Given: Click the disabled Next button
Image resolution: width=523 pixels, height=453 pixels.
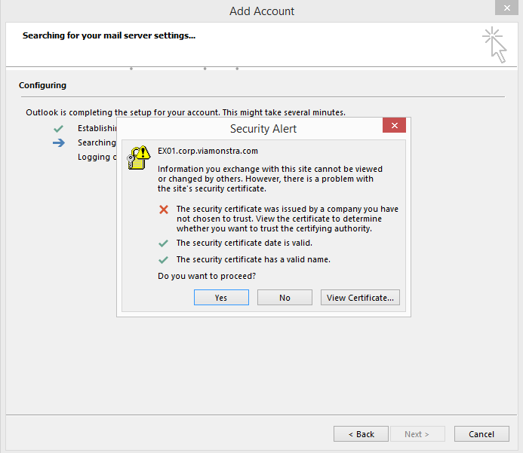Looking at the screenshot, I should coord(417,434).
